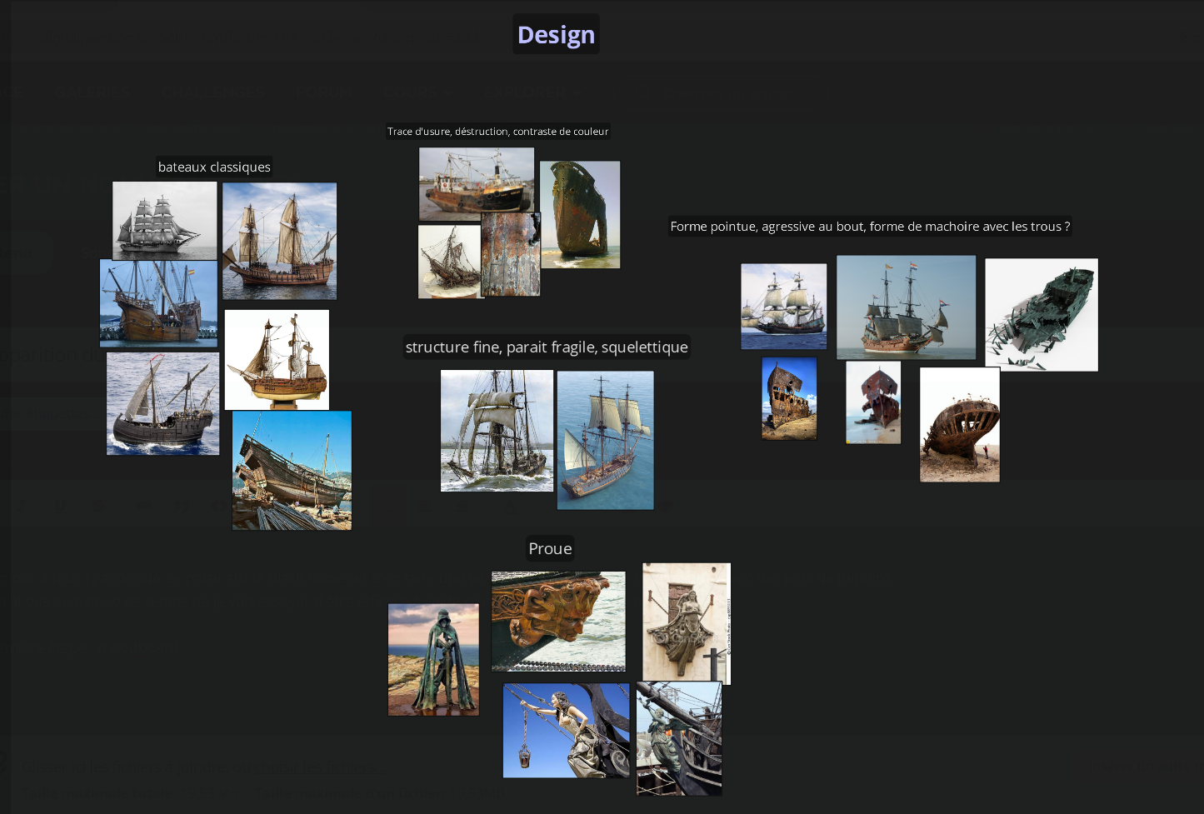
Task: Click the rusted metal texture image
Action: click(x=511, y=254)
